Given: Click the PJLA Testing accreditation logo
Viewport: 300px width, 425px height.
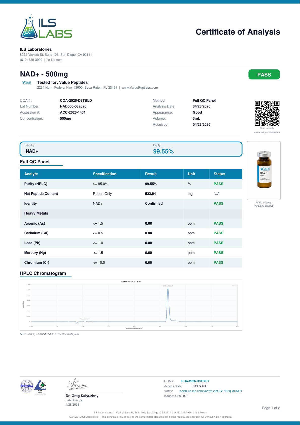Looking at the screenshot, I should [40, 387].
